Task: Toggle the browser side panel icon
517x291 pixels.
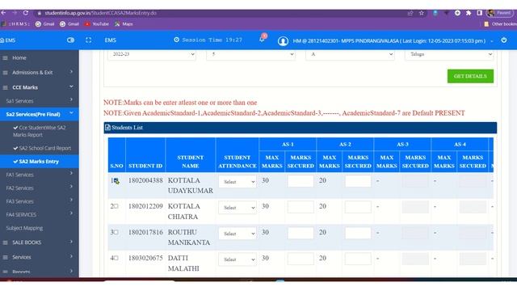Action: pos(479,13)
